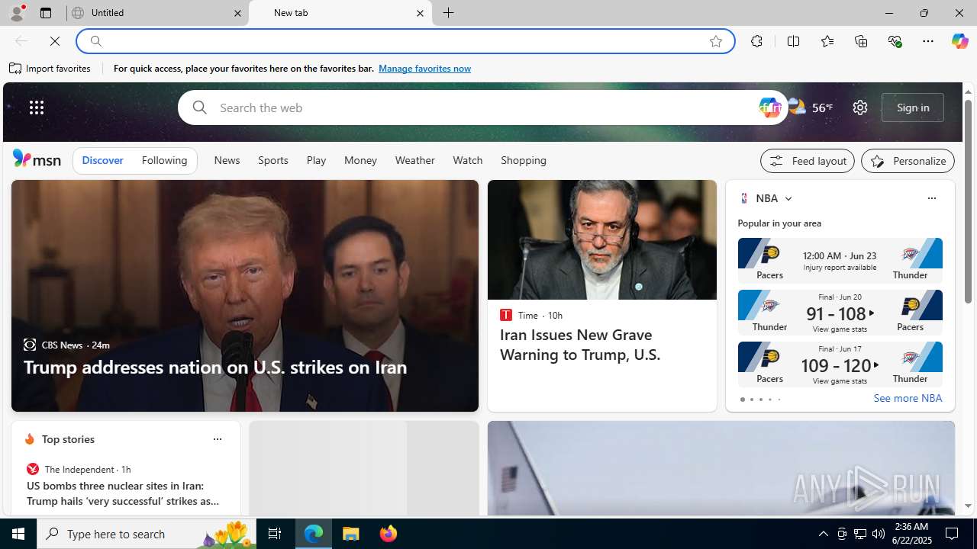Click the Feed layout button

click(x=808, y=161)
